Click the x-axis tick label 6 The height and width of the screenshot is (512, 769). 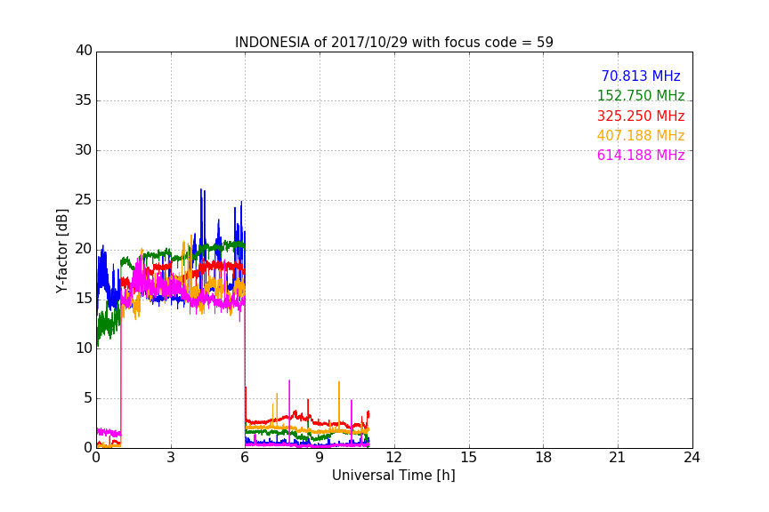click(246, 458)
